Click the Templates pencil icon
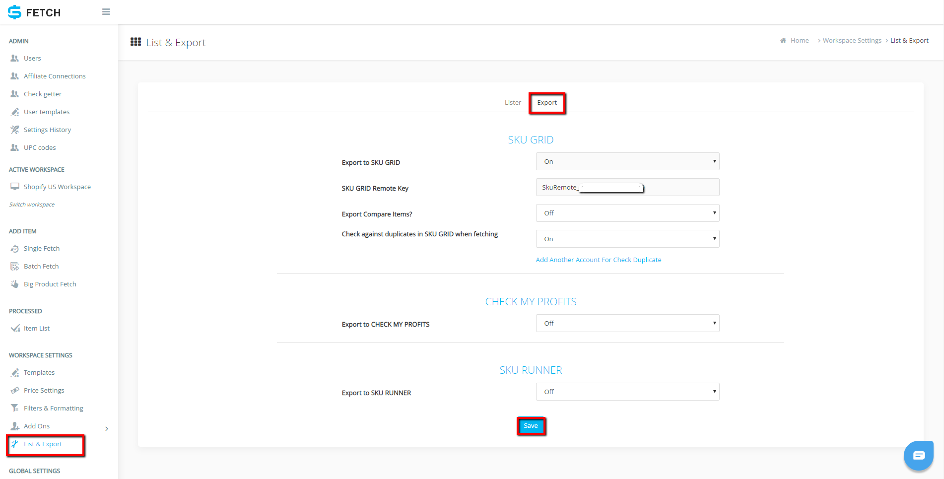 [15, 372]
